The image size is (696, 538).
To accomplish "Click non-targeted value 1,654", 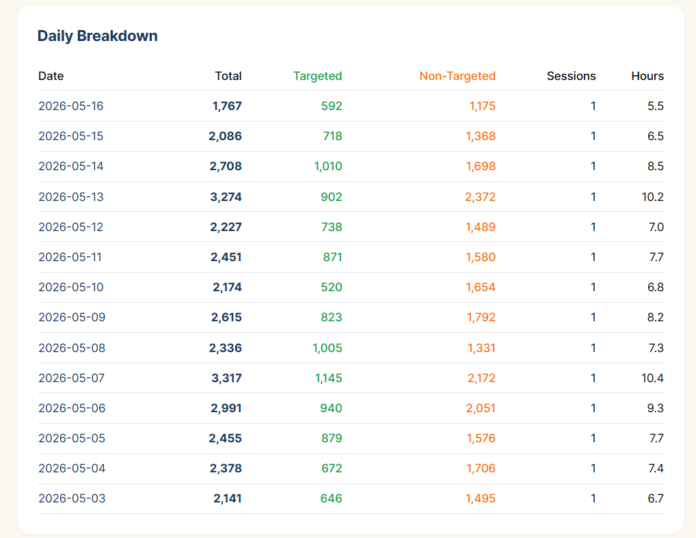I will (481, 287).
